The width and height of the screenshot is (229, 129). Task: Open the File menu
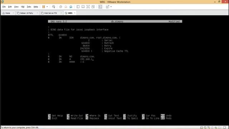(4, 7)
